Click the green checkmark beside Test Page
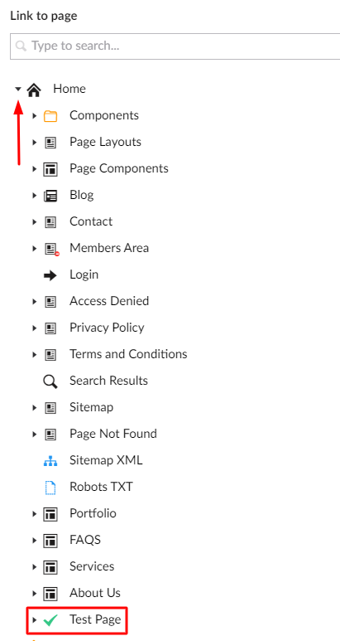340x641 pixels. [x=50, y=620]
